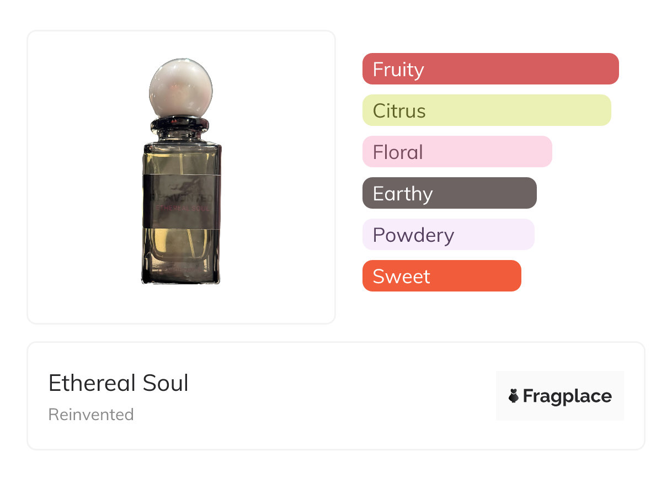Click the pink ETHEREAL SOUL text on the bottle
Image resolution: width=672 pixels, height=477 pixels.
[182, 208]
